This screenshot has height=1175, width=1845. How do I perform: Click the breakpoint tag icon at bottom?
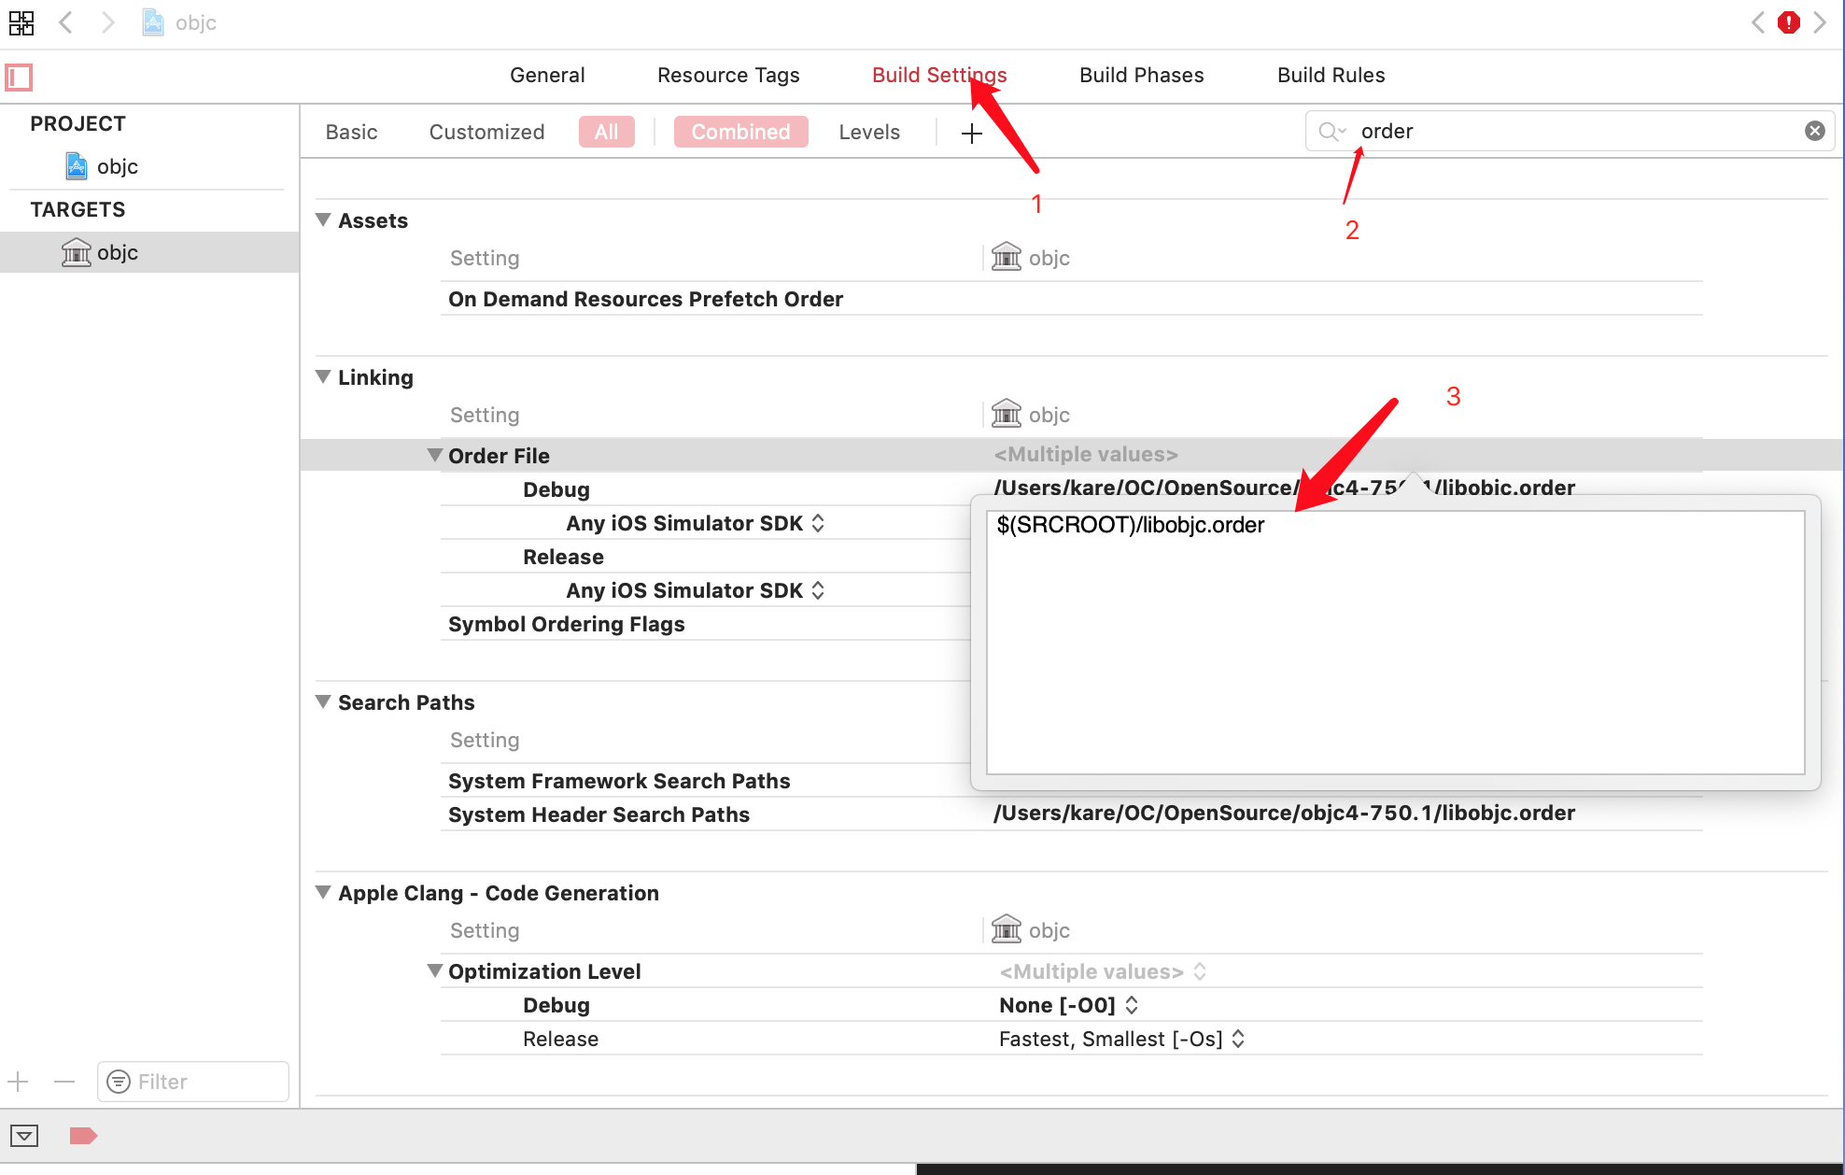coord(83,1136)
